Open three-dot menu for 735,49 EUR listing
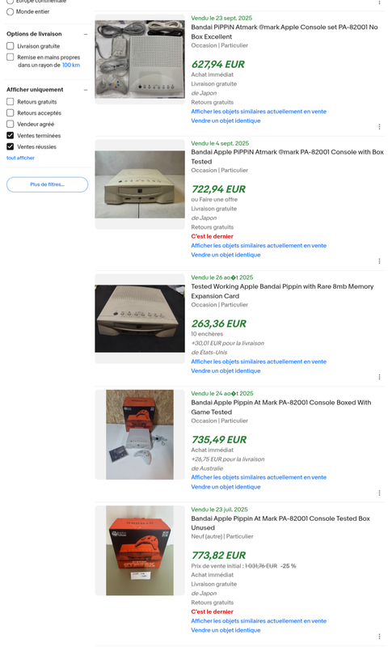 [x=379, y=493]
